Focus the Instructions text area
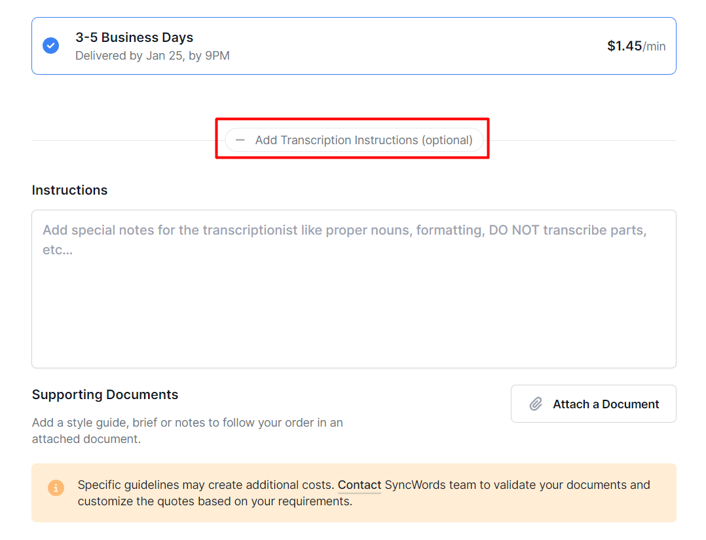 (354, 289)
